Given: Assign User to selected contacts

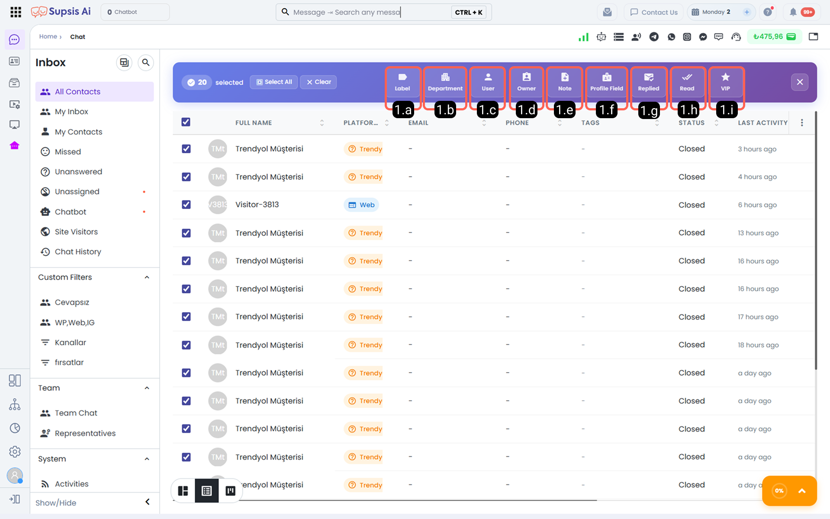Looking at the screenshot, I should tap(488, 82).
